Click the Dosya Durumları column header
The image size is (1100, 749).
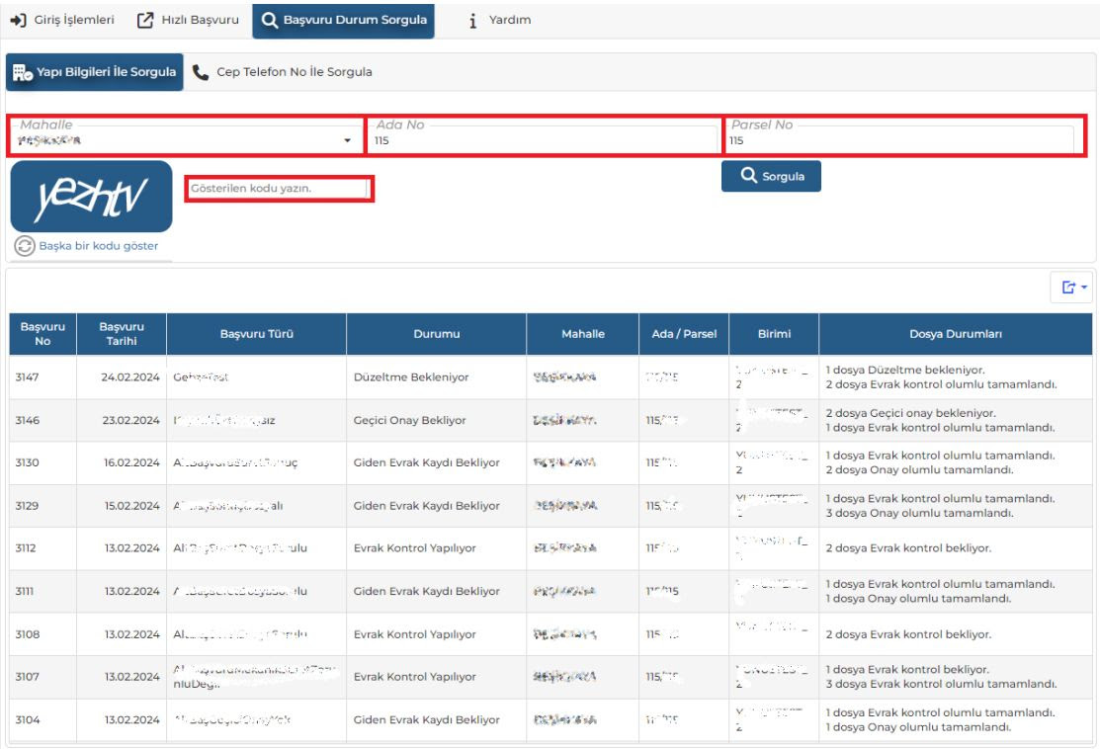tap(955, 334)
